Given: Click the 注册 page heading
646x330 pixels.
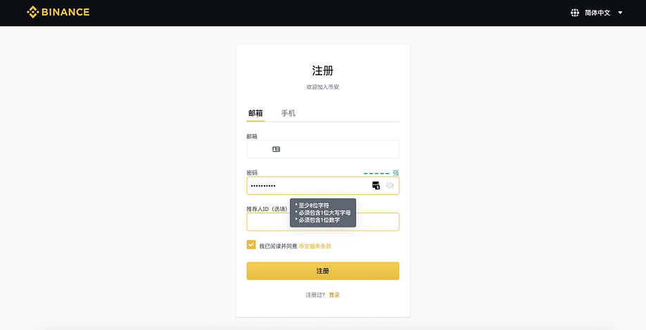Looking at the screenshot, I should (x=322, y=70).
